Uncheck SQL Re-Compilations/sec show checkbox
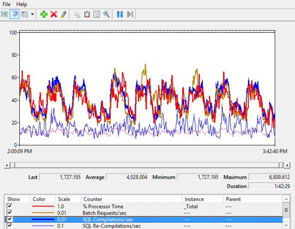The height and width of the screenshot is (229, 295). click(x=10, y=226)
